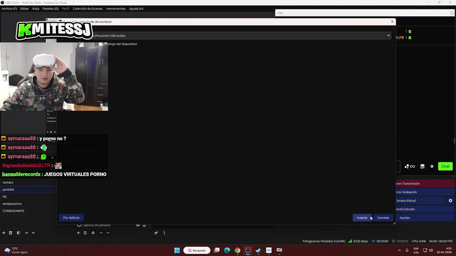The image size is (456, 256).
Task: Open Paneles menu
Action: [x=51, y=9]
